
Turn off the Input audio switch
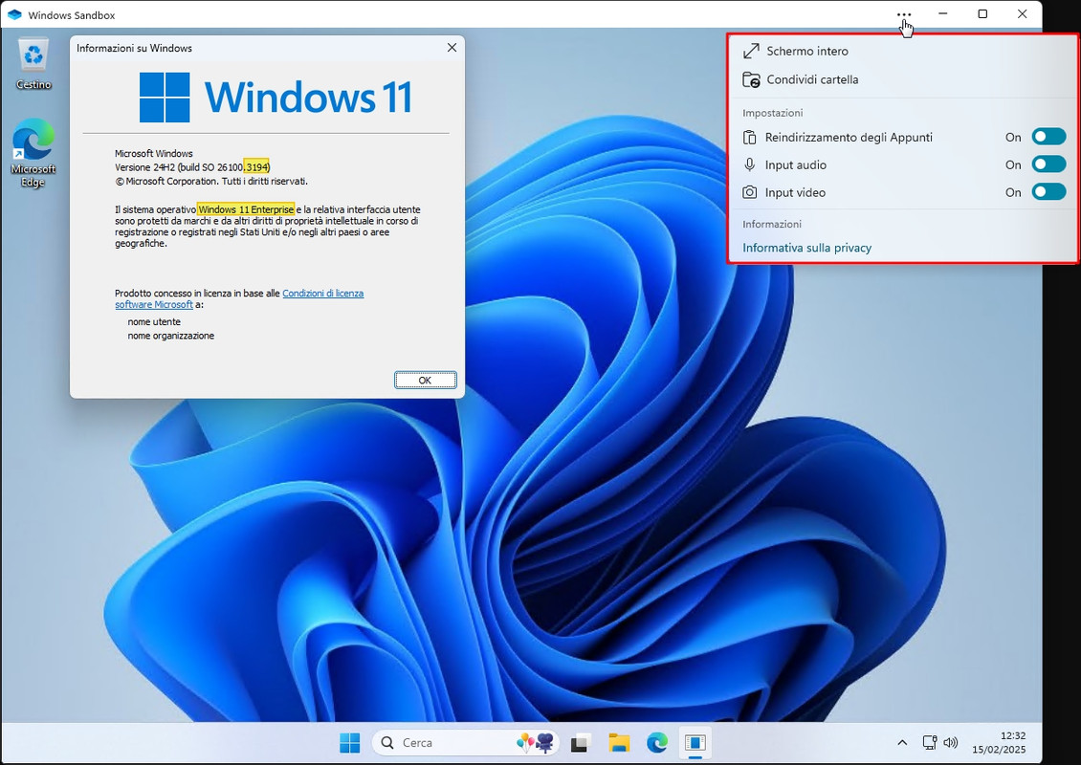click(1048, 164)
